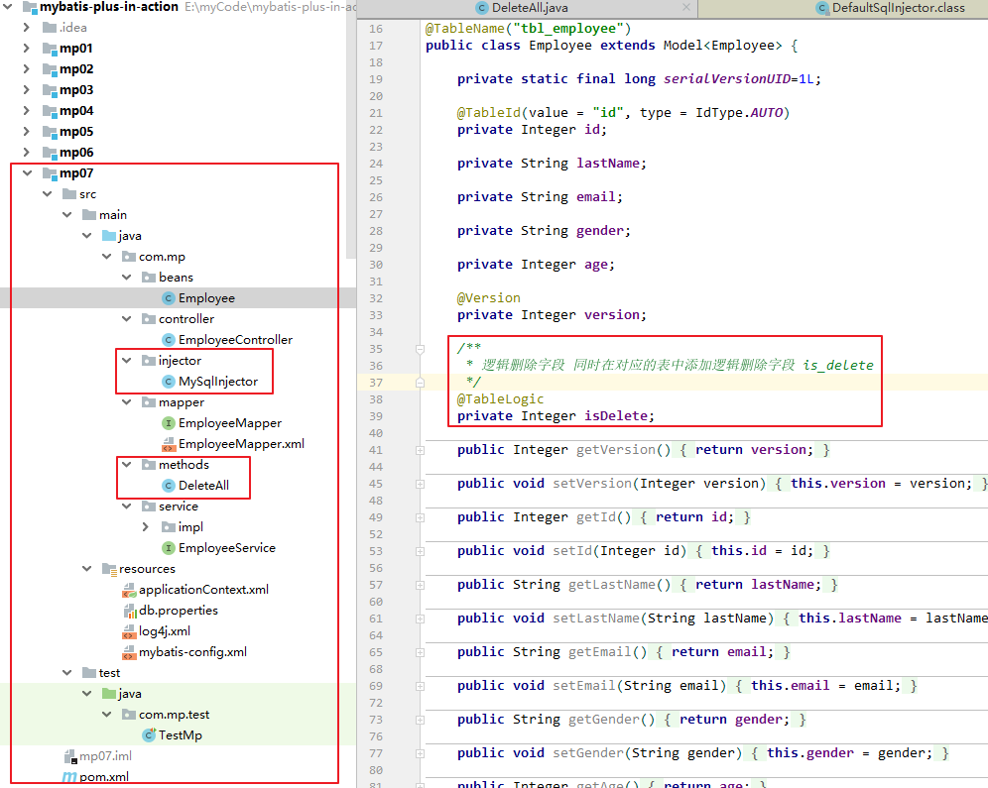
Task: Click the EmployeeMapper.xml file icon
Action: pos(169,444)
